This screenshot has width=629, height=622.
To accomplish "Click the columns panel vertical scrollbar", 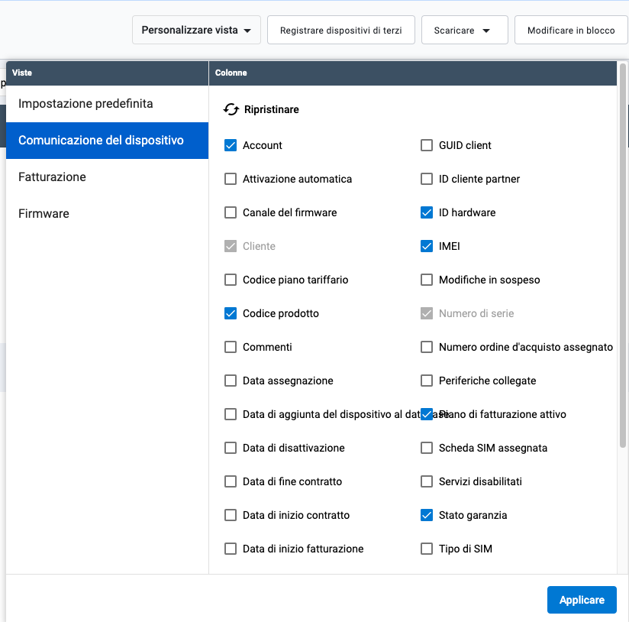I will coord(623,255).
